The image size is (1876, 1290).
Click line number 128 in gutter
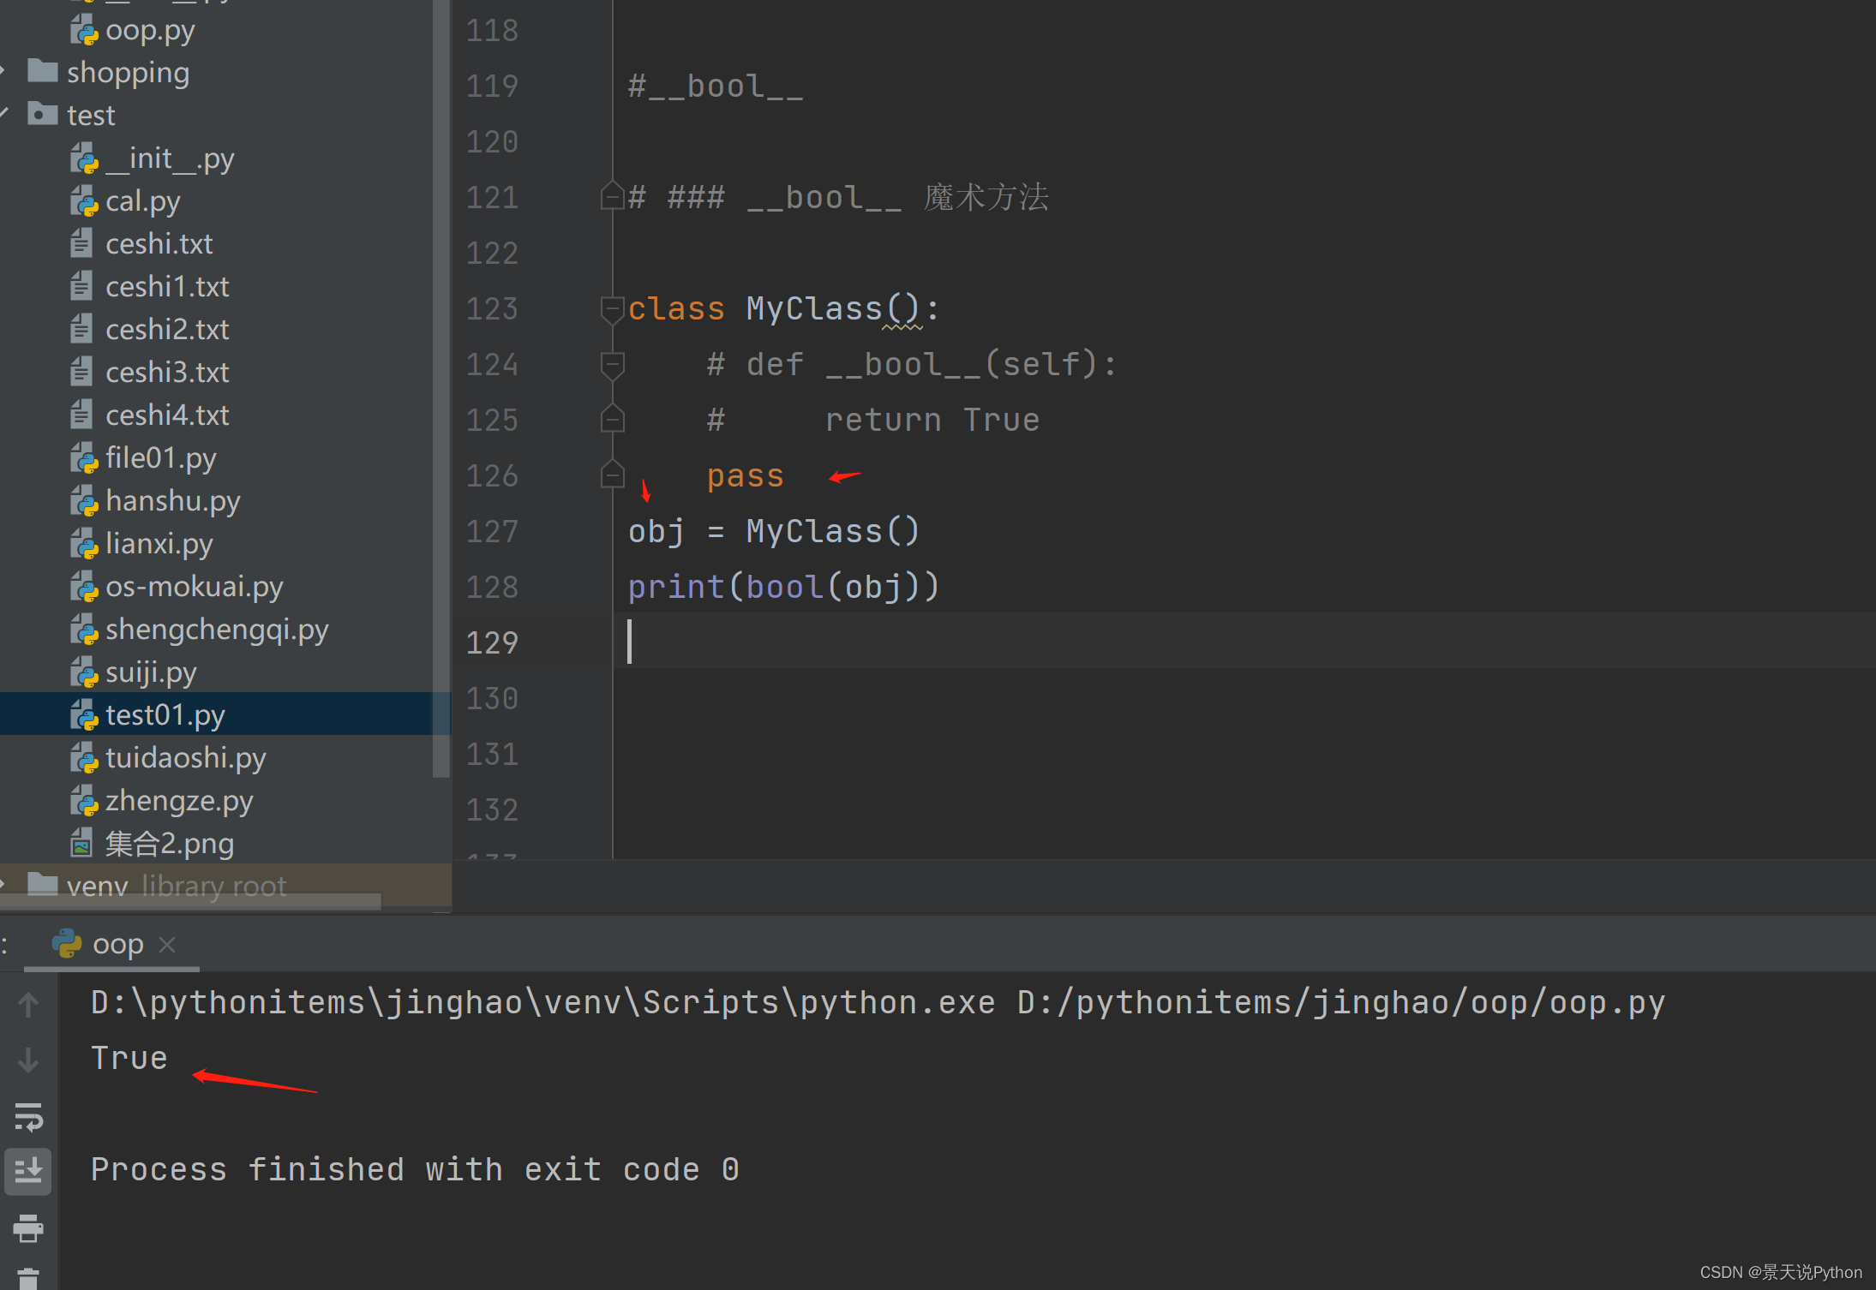click(x=492, y=588)
